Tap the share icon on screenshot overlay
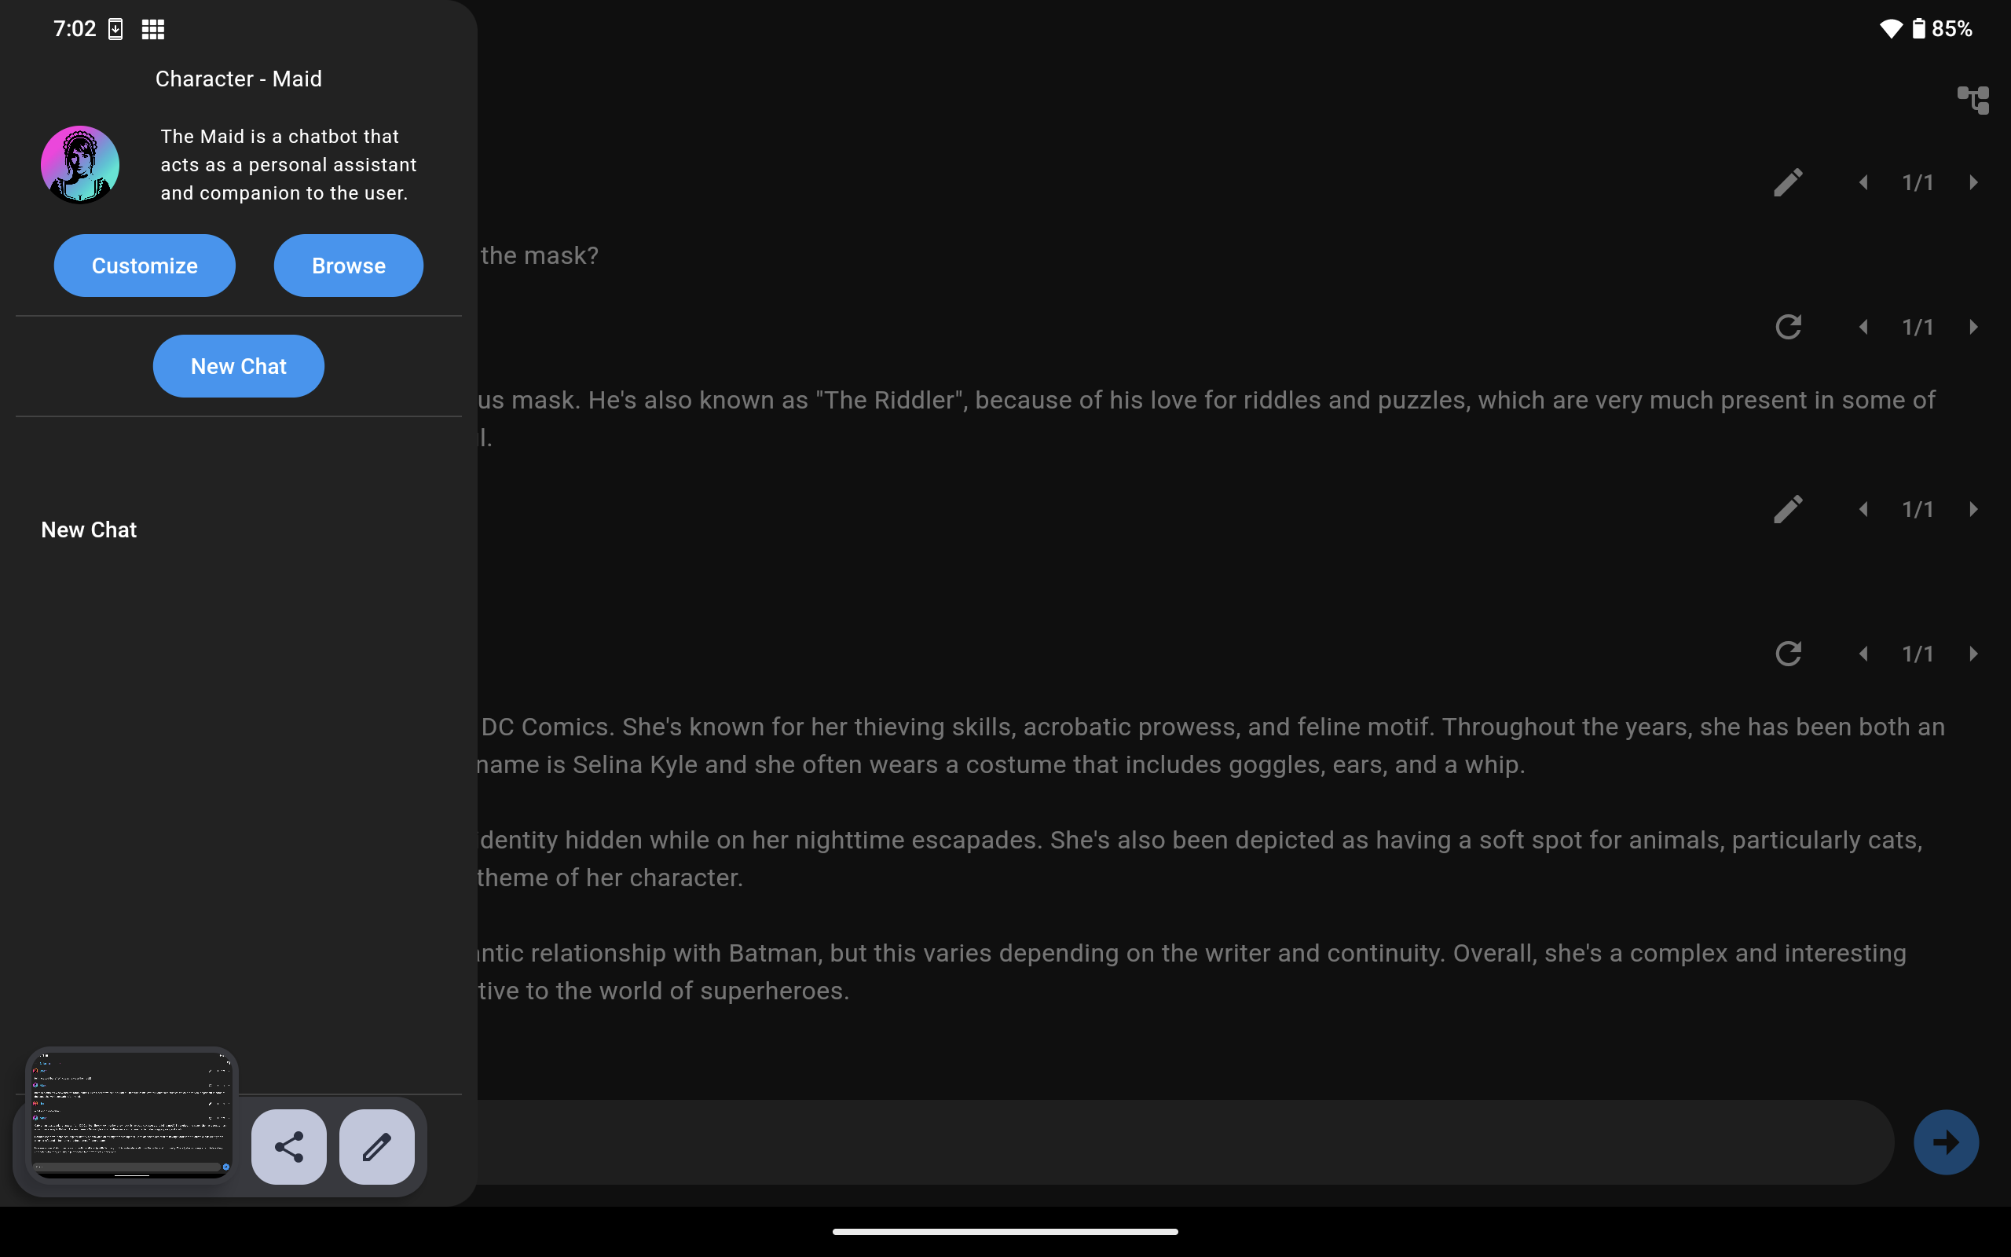The height and width of the screenshot is (1257, 2011). point(288,1146)
